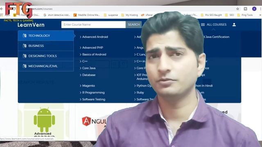The width and height of the screenshot is (262, 147).
Task: Open the Python in Hindi course link
Action: tap(204, 86)
